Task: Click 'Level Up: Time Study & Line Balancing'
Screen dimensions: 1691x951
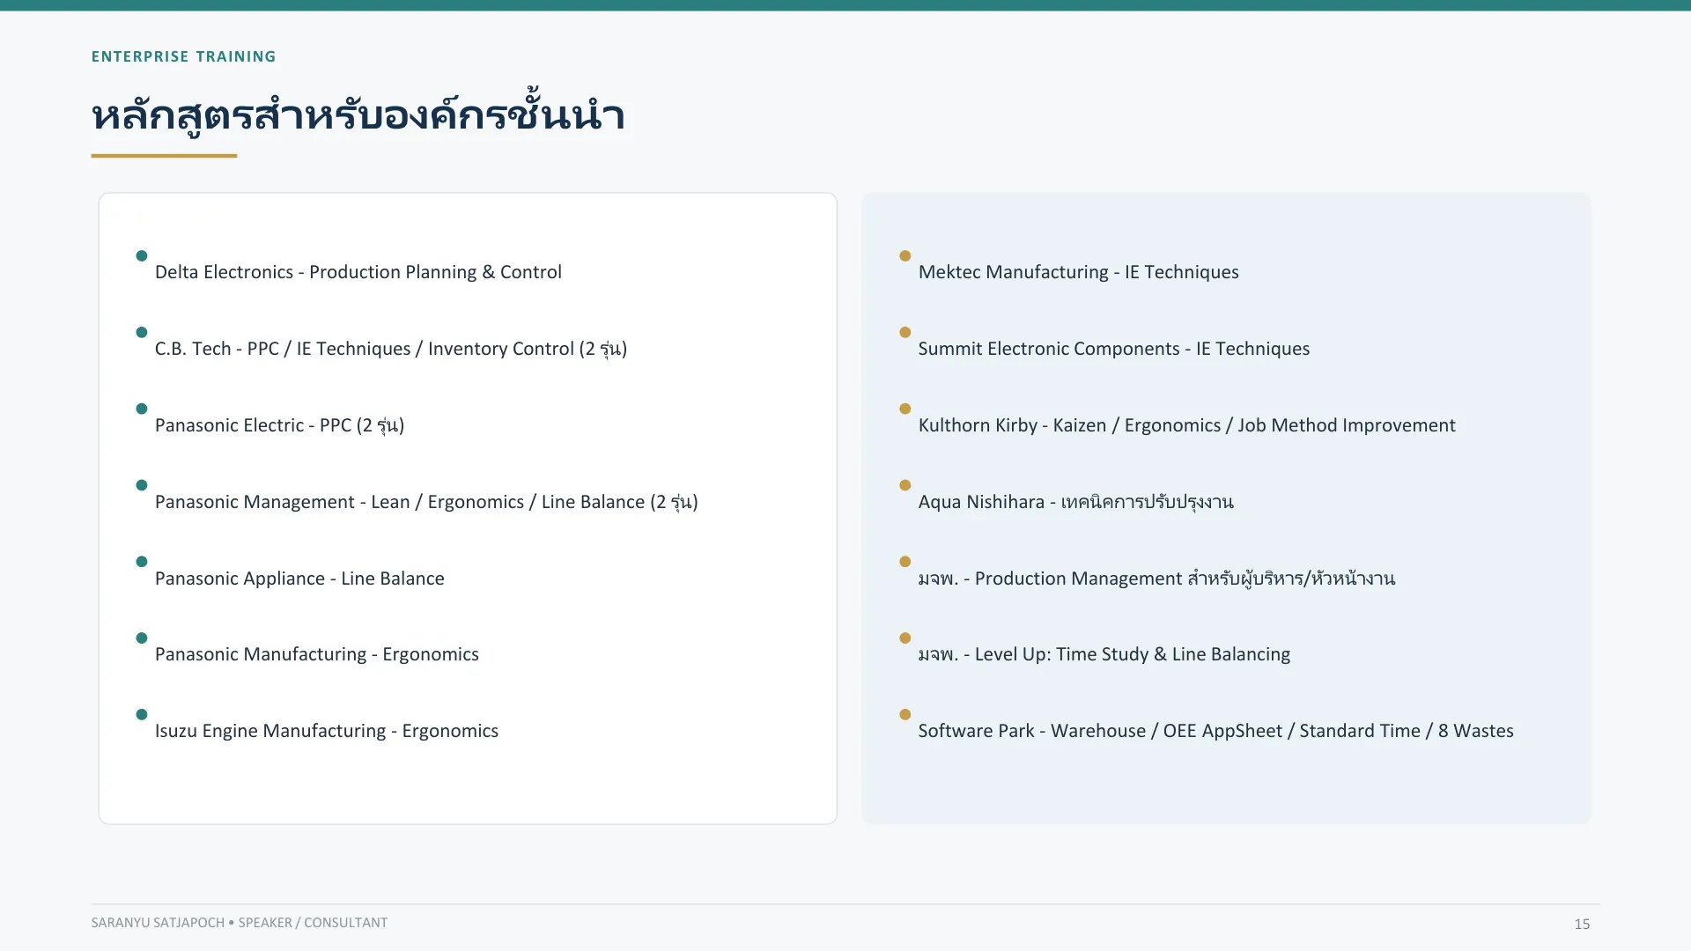Action: 1104,654
